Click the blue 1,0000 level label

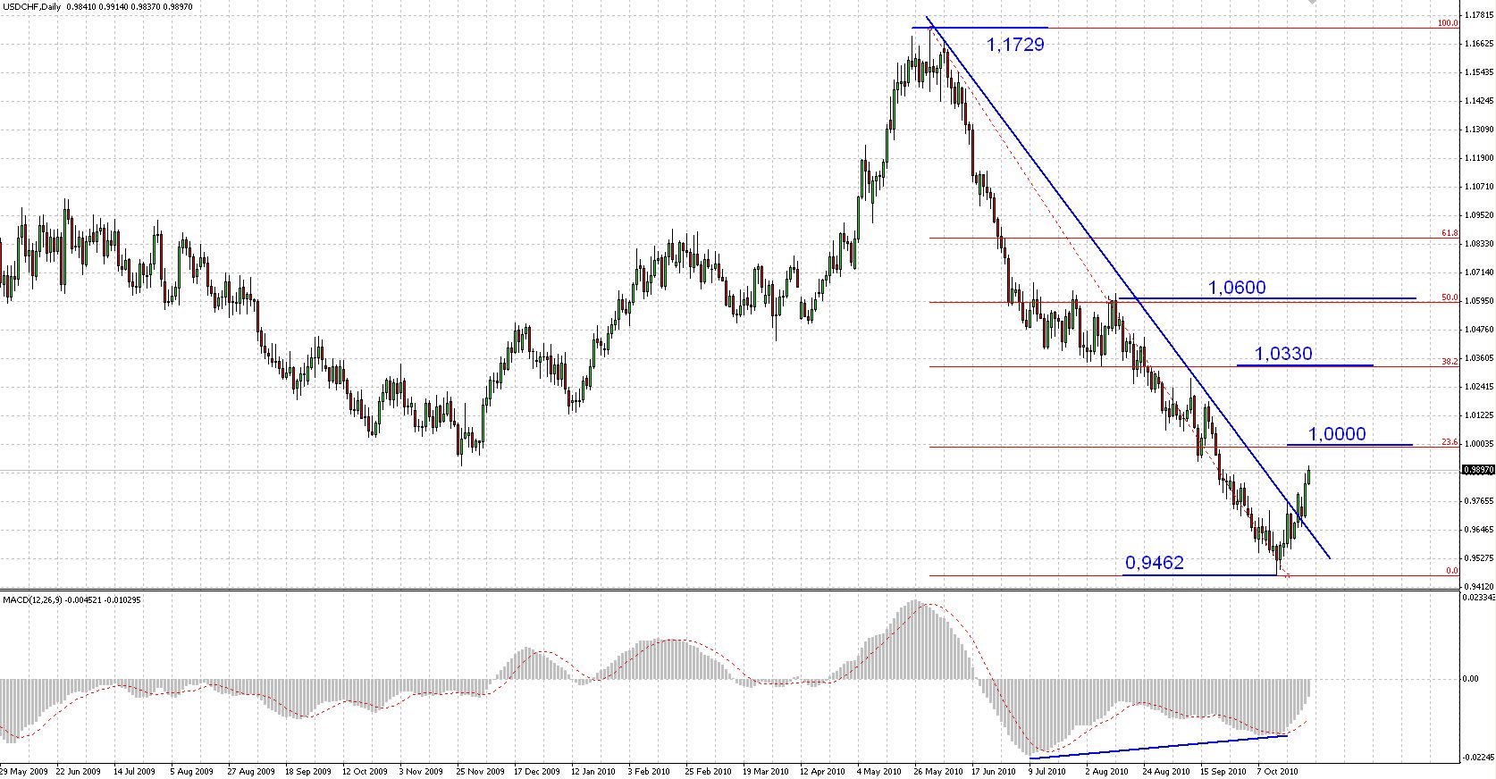(x=1337, y=434)
